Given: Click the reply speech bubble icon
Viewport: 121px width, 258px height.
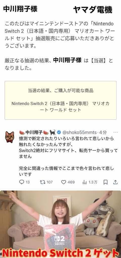Looking at the screenshot, I should (x=22, y=182).
